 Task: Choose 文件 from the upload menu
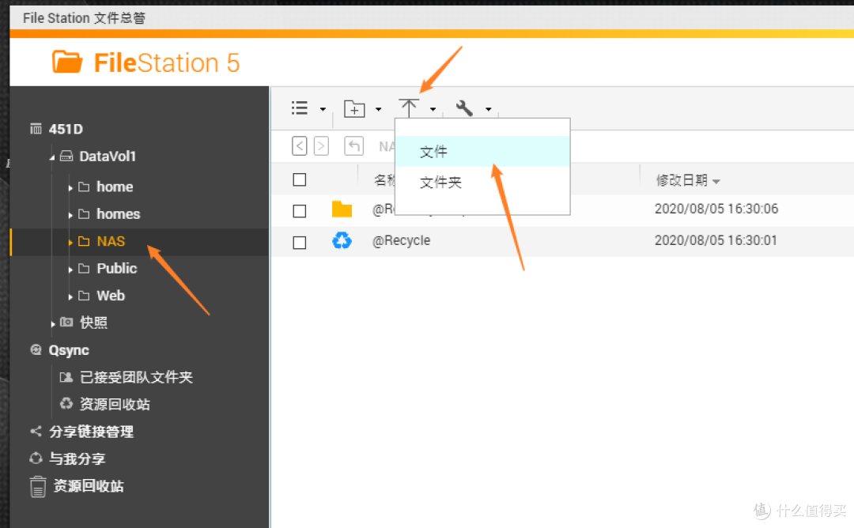click(482, 151)
